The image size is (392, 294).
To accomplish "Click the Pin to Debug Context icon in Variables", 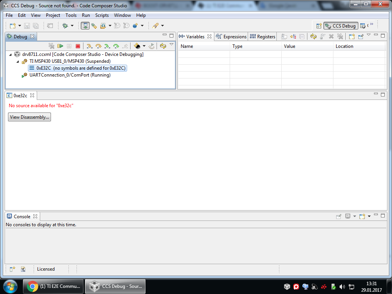I will click(x=361, y=36).
